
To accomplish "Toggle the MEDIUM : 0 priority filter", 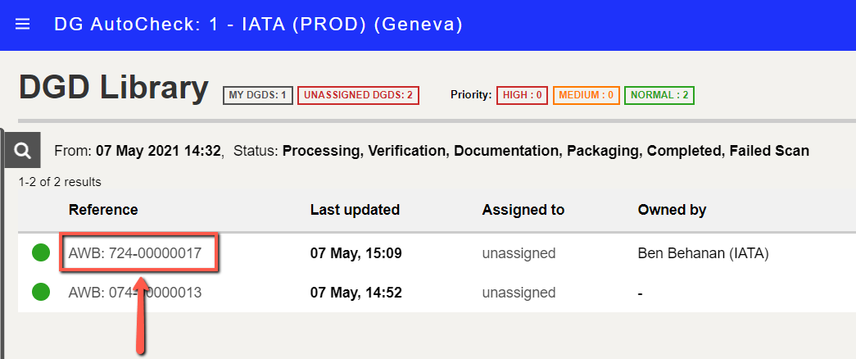I will [587, 95].
